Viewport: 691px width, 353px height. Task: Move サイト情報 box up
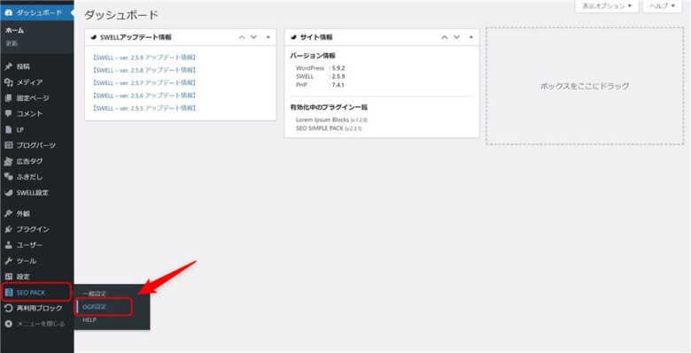445,37
